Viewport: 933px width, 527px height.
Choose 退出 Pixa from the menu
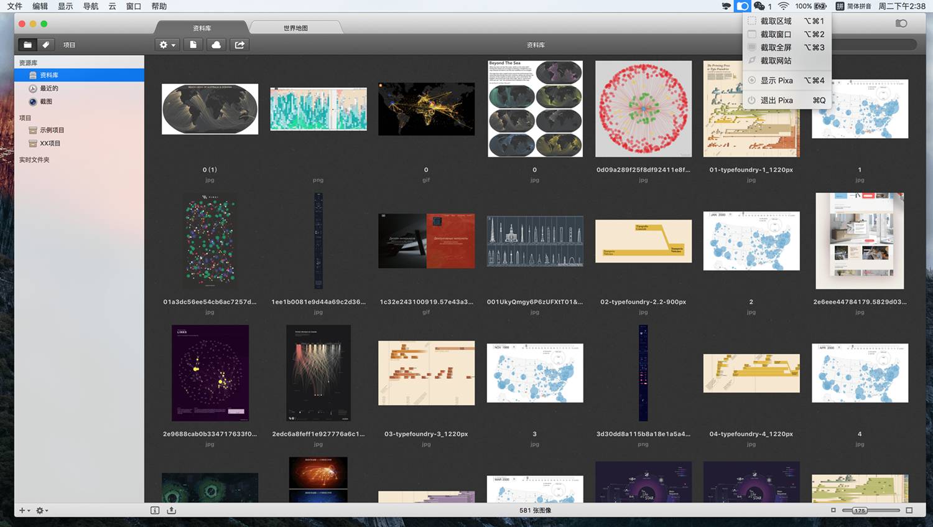pos(787,100)
